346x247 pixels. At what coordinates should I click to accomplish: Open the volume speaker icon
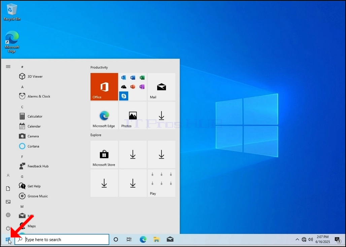(x=310, y=240)
